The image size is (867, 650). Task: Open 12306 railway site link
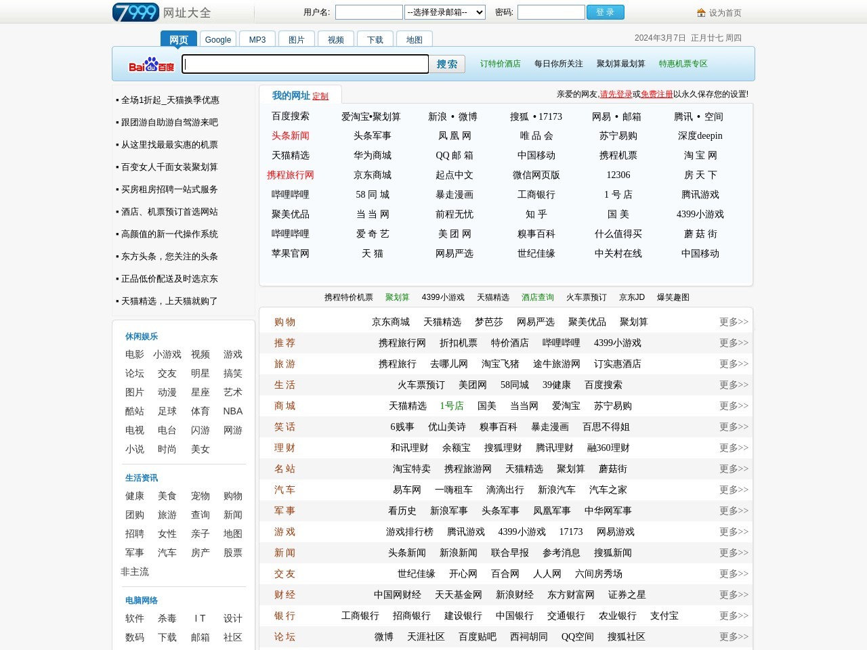[618, 175]
